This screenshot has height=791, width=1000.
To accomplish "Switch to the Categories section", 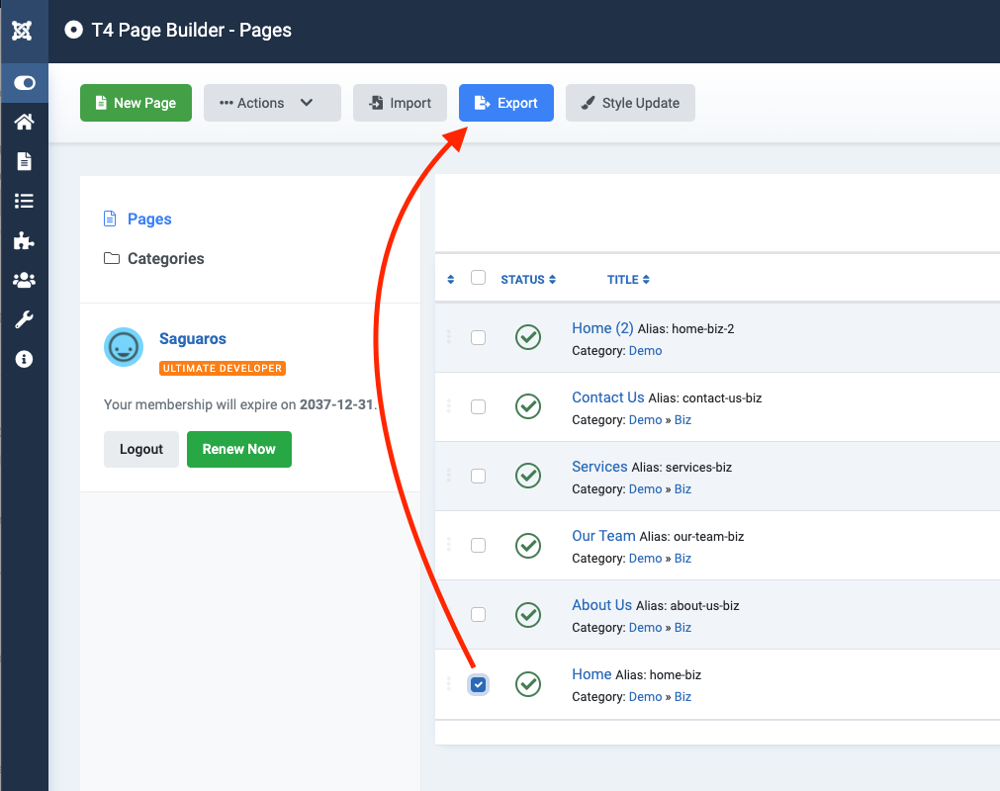I will click(165, 258).
